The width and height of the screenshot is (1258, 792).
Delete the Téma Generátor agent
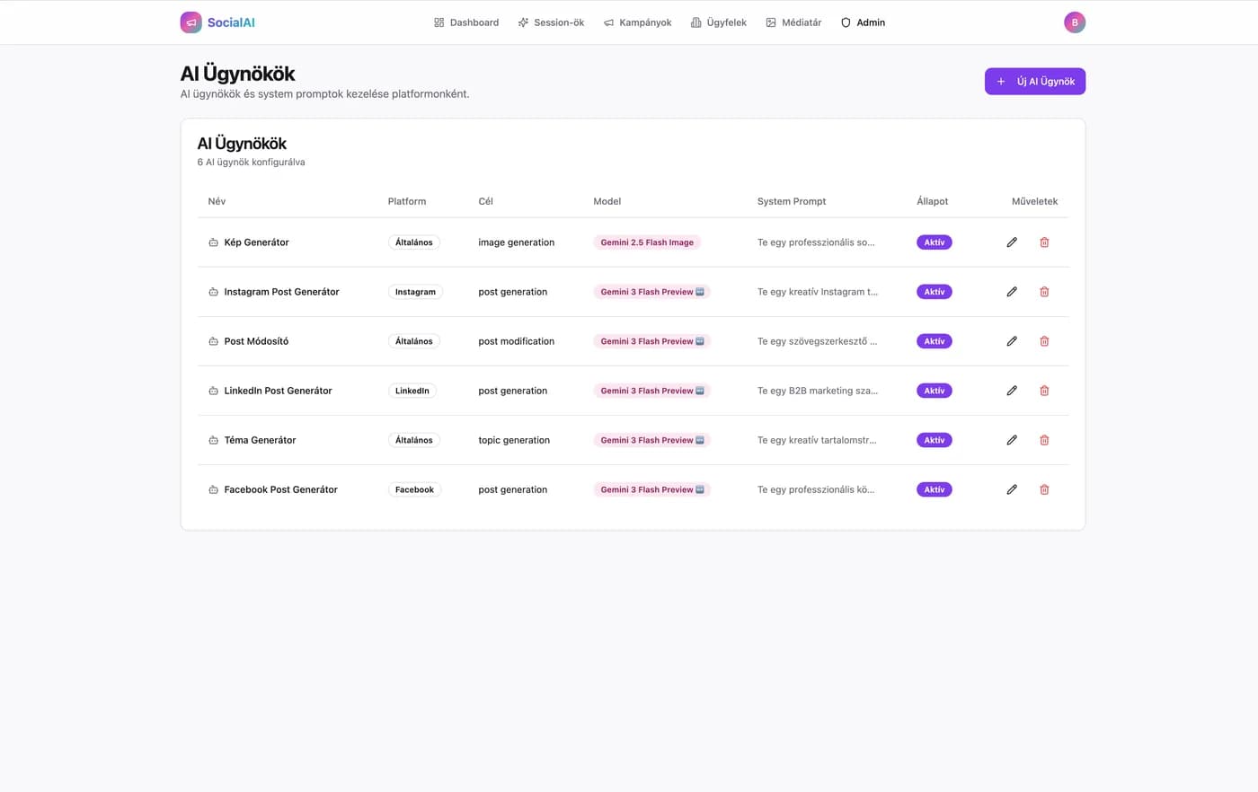1044,440
